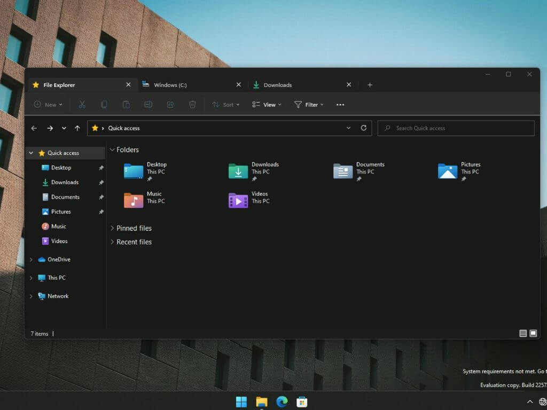Screen dimensions: 547x410
Task: Open the Sort dropdown menu
Action: point(226,105)
